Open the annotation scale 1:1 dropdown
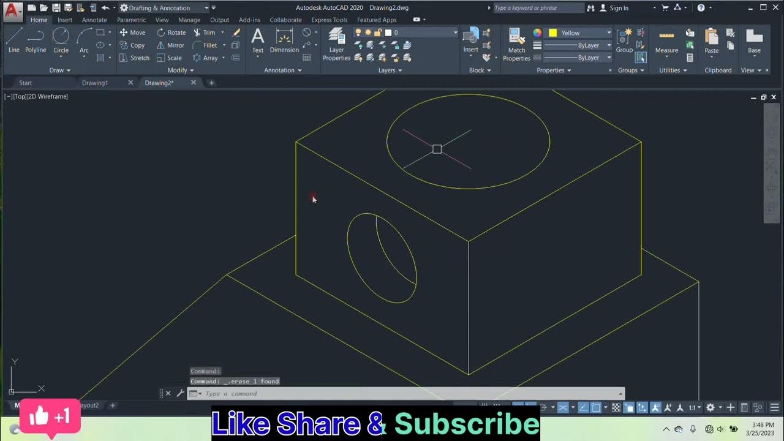Screen dimensions: 784x441 694,407
